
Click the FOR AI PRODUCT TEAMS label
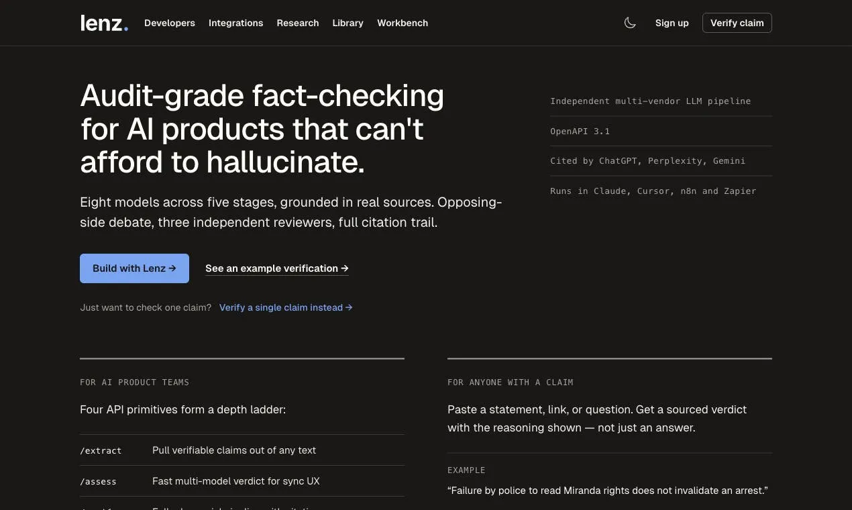point(134,382)
